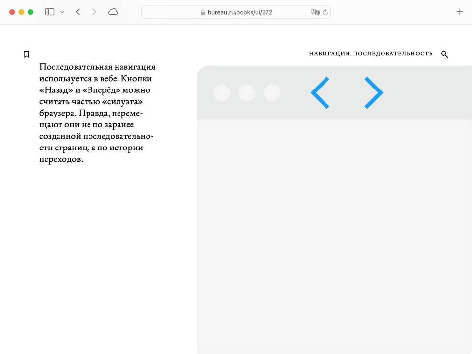
Task: Click the bookmark icon beside the text
Action: (x=26, y=54)
